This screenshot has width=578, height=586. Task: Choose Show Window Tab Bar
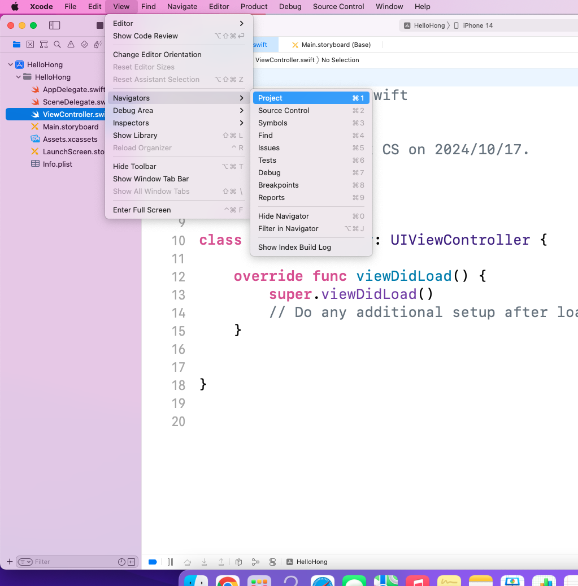[x=179, y=179]
